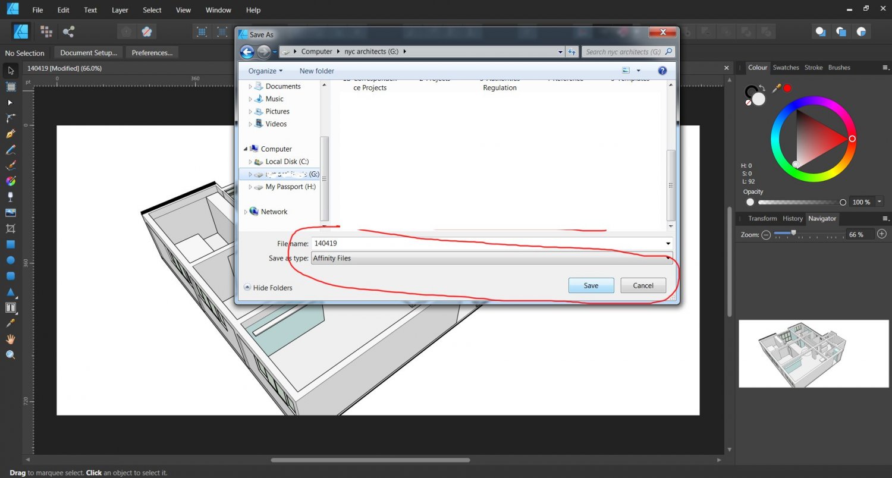Switch to the History tab
The height and width of the screenshot is (478, 892).
[x=793, y=219]
